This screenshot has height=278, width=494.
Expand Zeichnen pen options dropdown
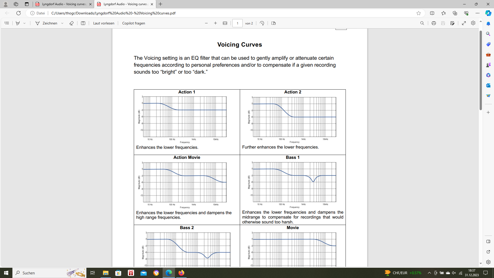tap(62, 23)
